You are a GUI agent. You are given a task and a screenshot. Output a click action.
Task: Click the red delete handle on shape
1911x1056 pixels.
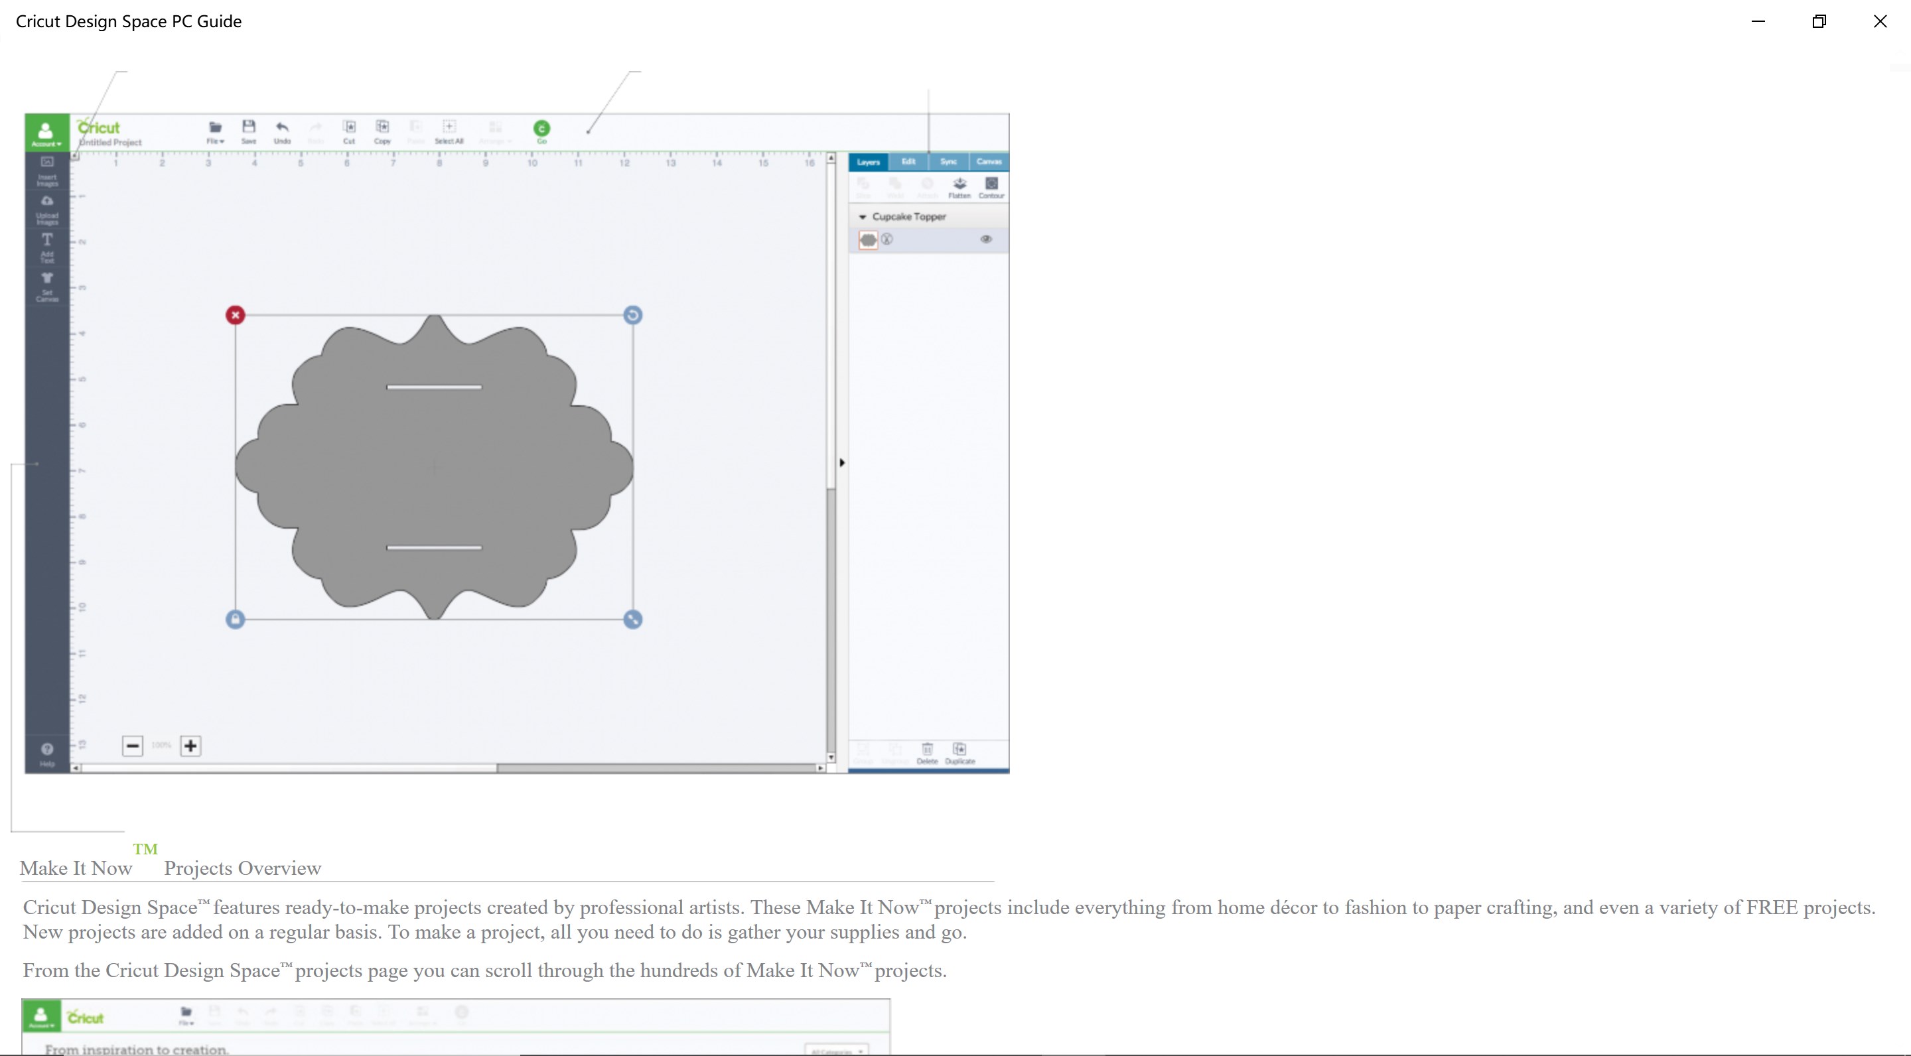(x=235, y=315)
